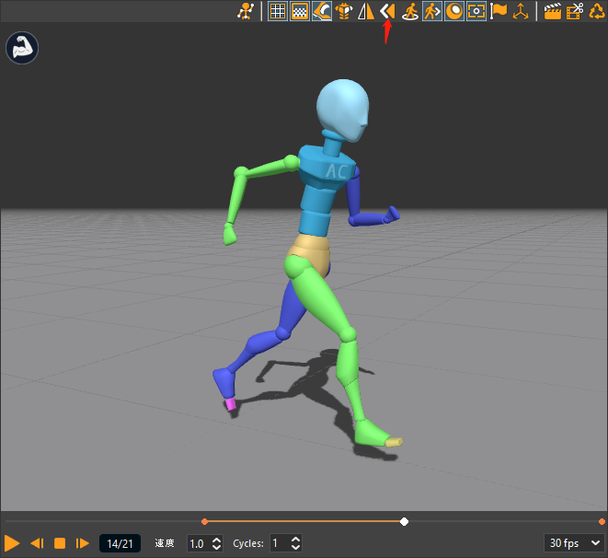
Task: Click the three-axis gizmo icon
Action: pos(522,11)
